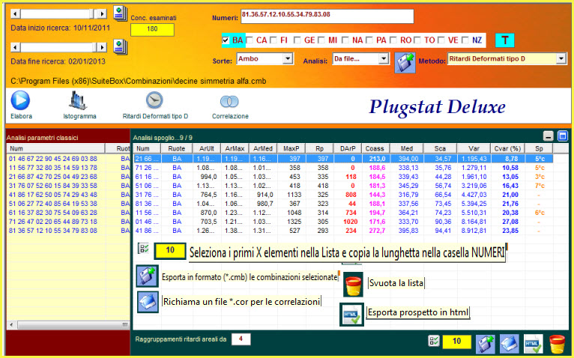Enable the RO wheel checkbox
This screenshot has height=358, width=574.
pos(393,40)
